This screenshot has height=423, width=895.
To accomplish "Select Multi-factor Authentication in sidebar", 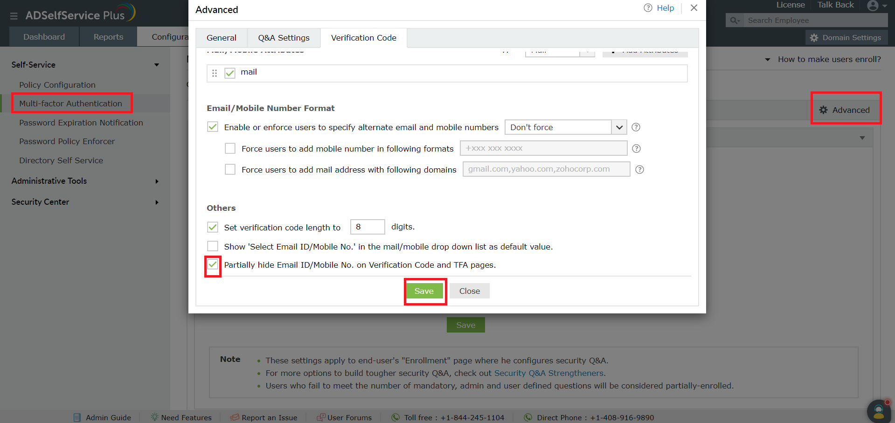I will pyautogui.click(x=70, y=104).
